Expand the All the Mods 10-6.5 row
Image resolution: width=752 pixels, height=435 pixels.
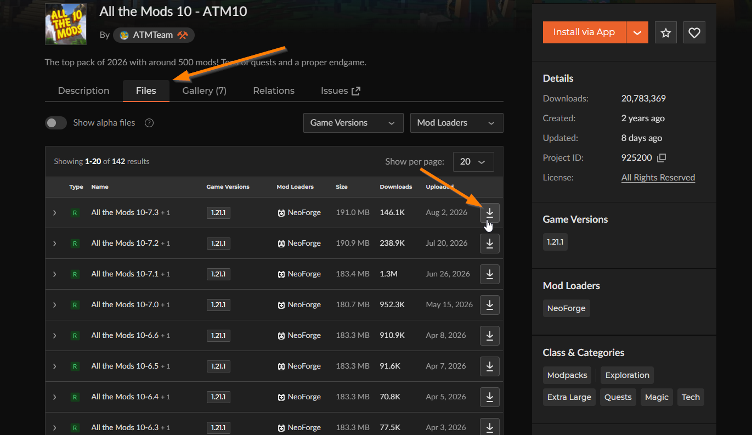point(54,366)
